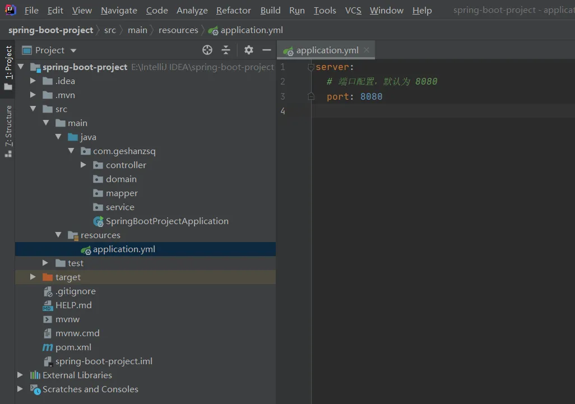Expand the controller package

(84, 165)
